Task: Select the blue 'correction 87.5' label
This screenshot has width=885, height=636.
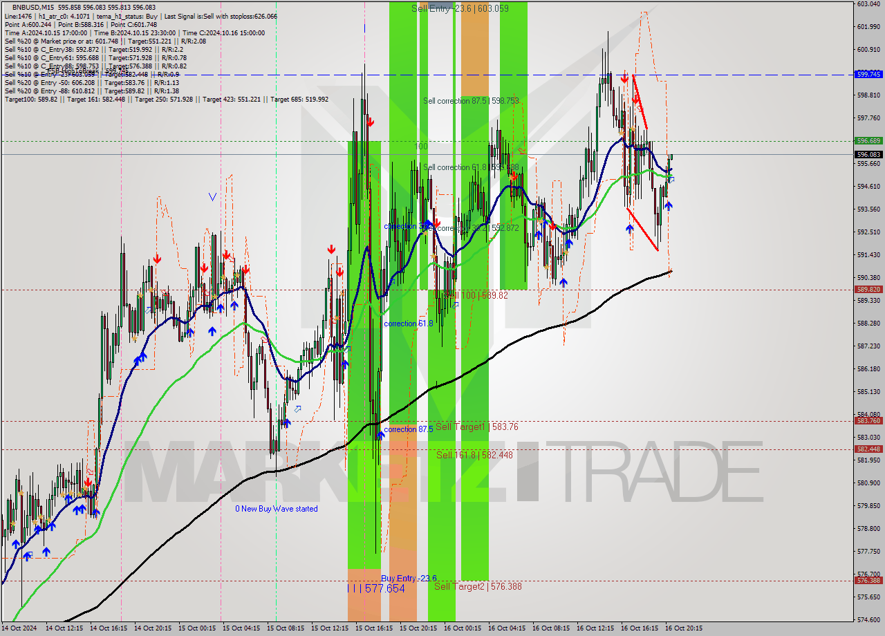Action: click(409, 429)
